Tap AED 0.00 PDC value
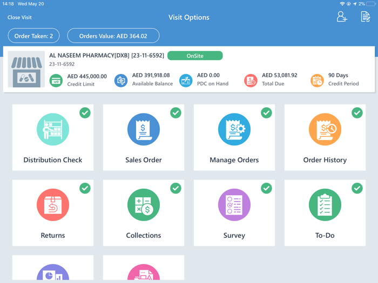The height and width of the screenshot is (283, 378). click(208, 75)
